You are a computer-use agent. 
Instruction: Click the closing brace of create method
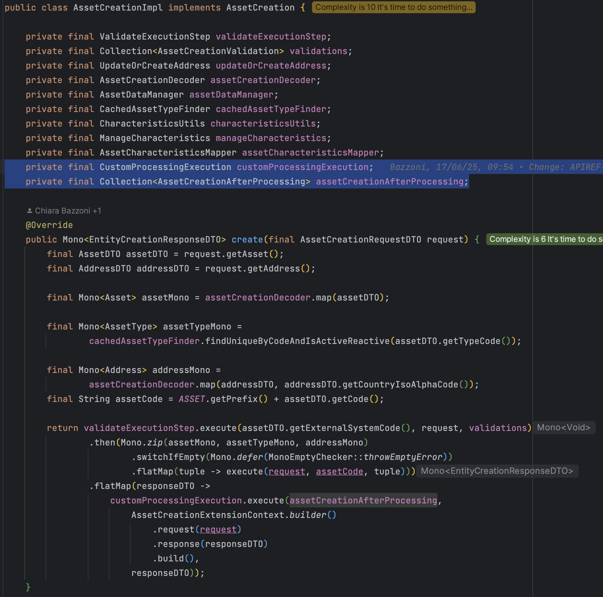(28, 587)
